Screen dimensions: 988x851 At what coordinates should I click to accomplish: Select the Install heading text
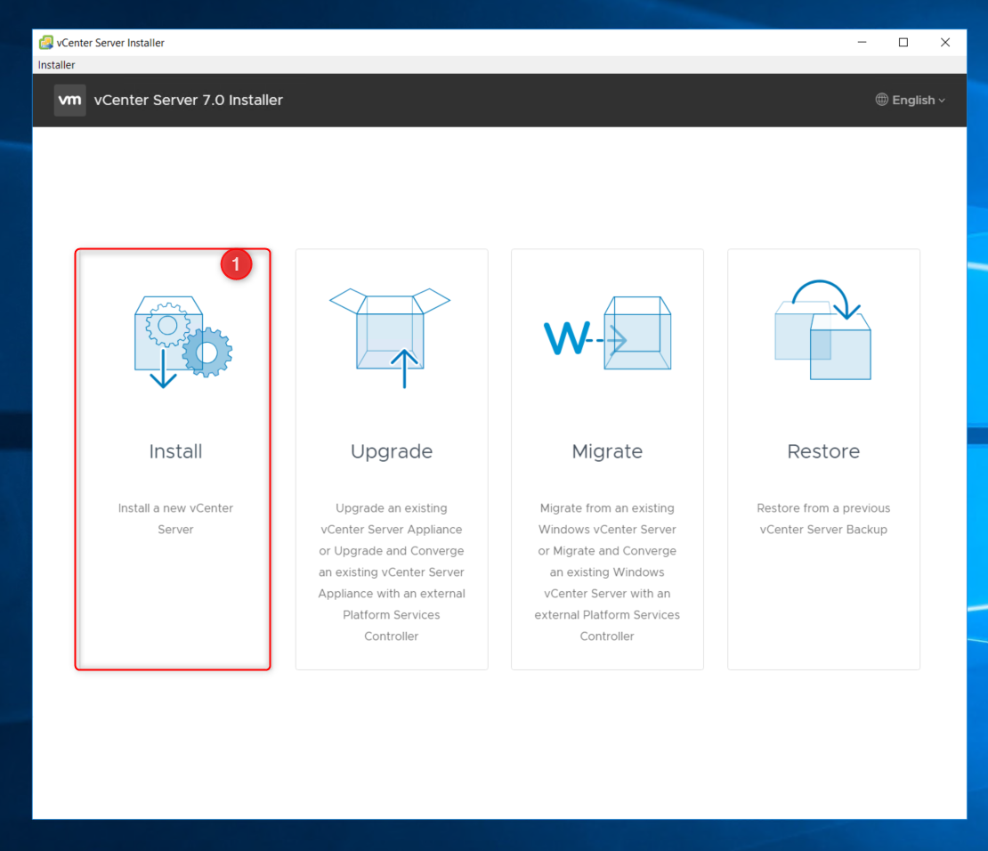[175, 451]
